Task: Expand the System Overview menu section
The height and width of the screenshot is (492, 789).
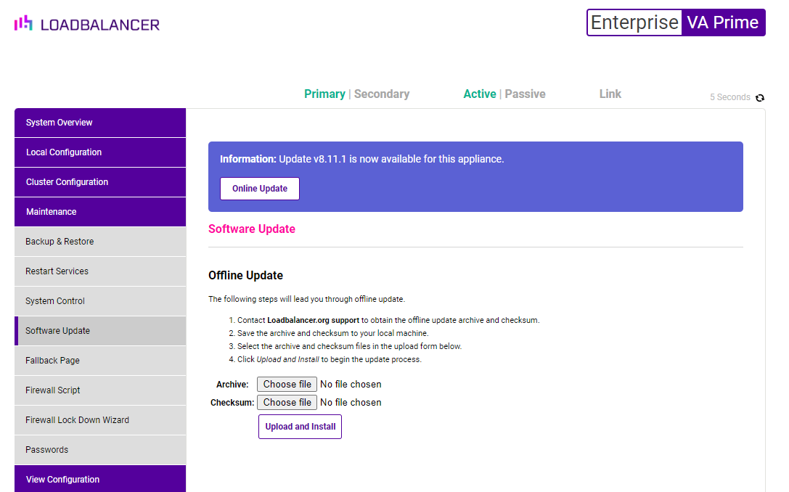Action: click(x=100, y=123)
